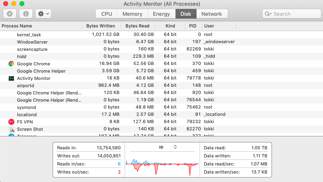Open the process Inspect info icon
This screenshot has width=323, height=182.
point(26,14)
